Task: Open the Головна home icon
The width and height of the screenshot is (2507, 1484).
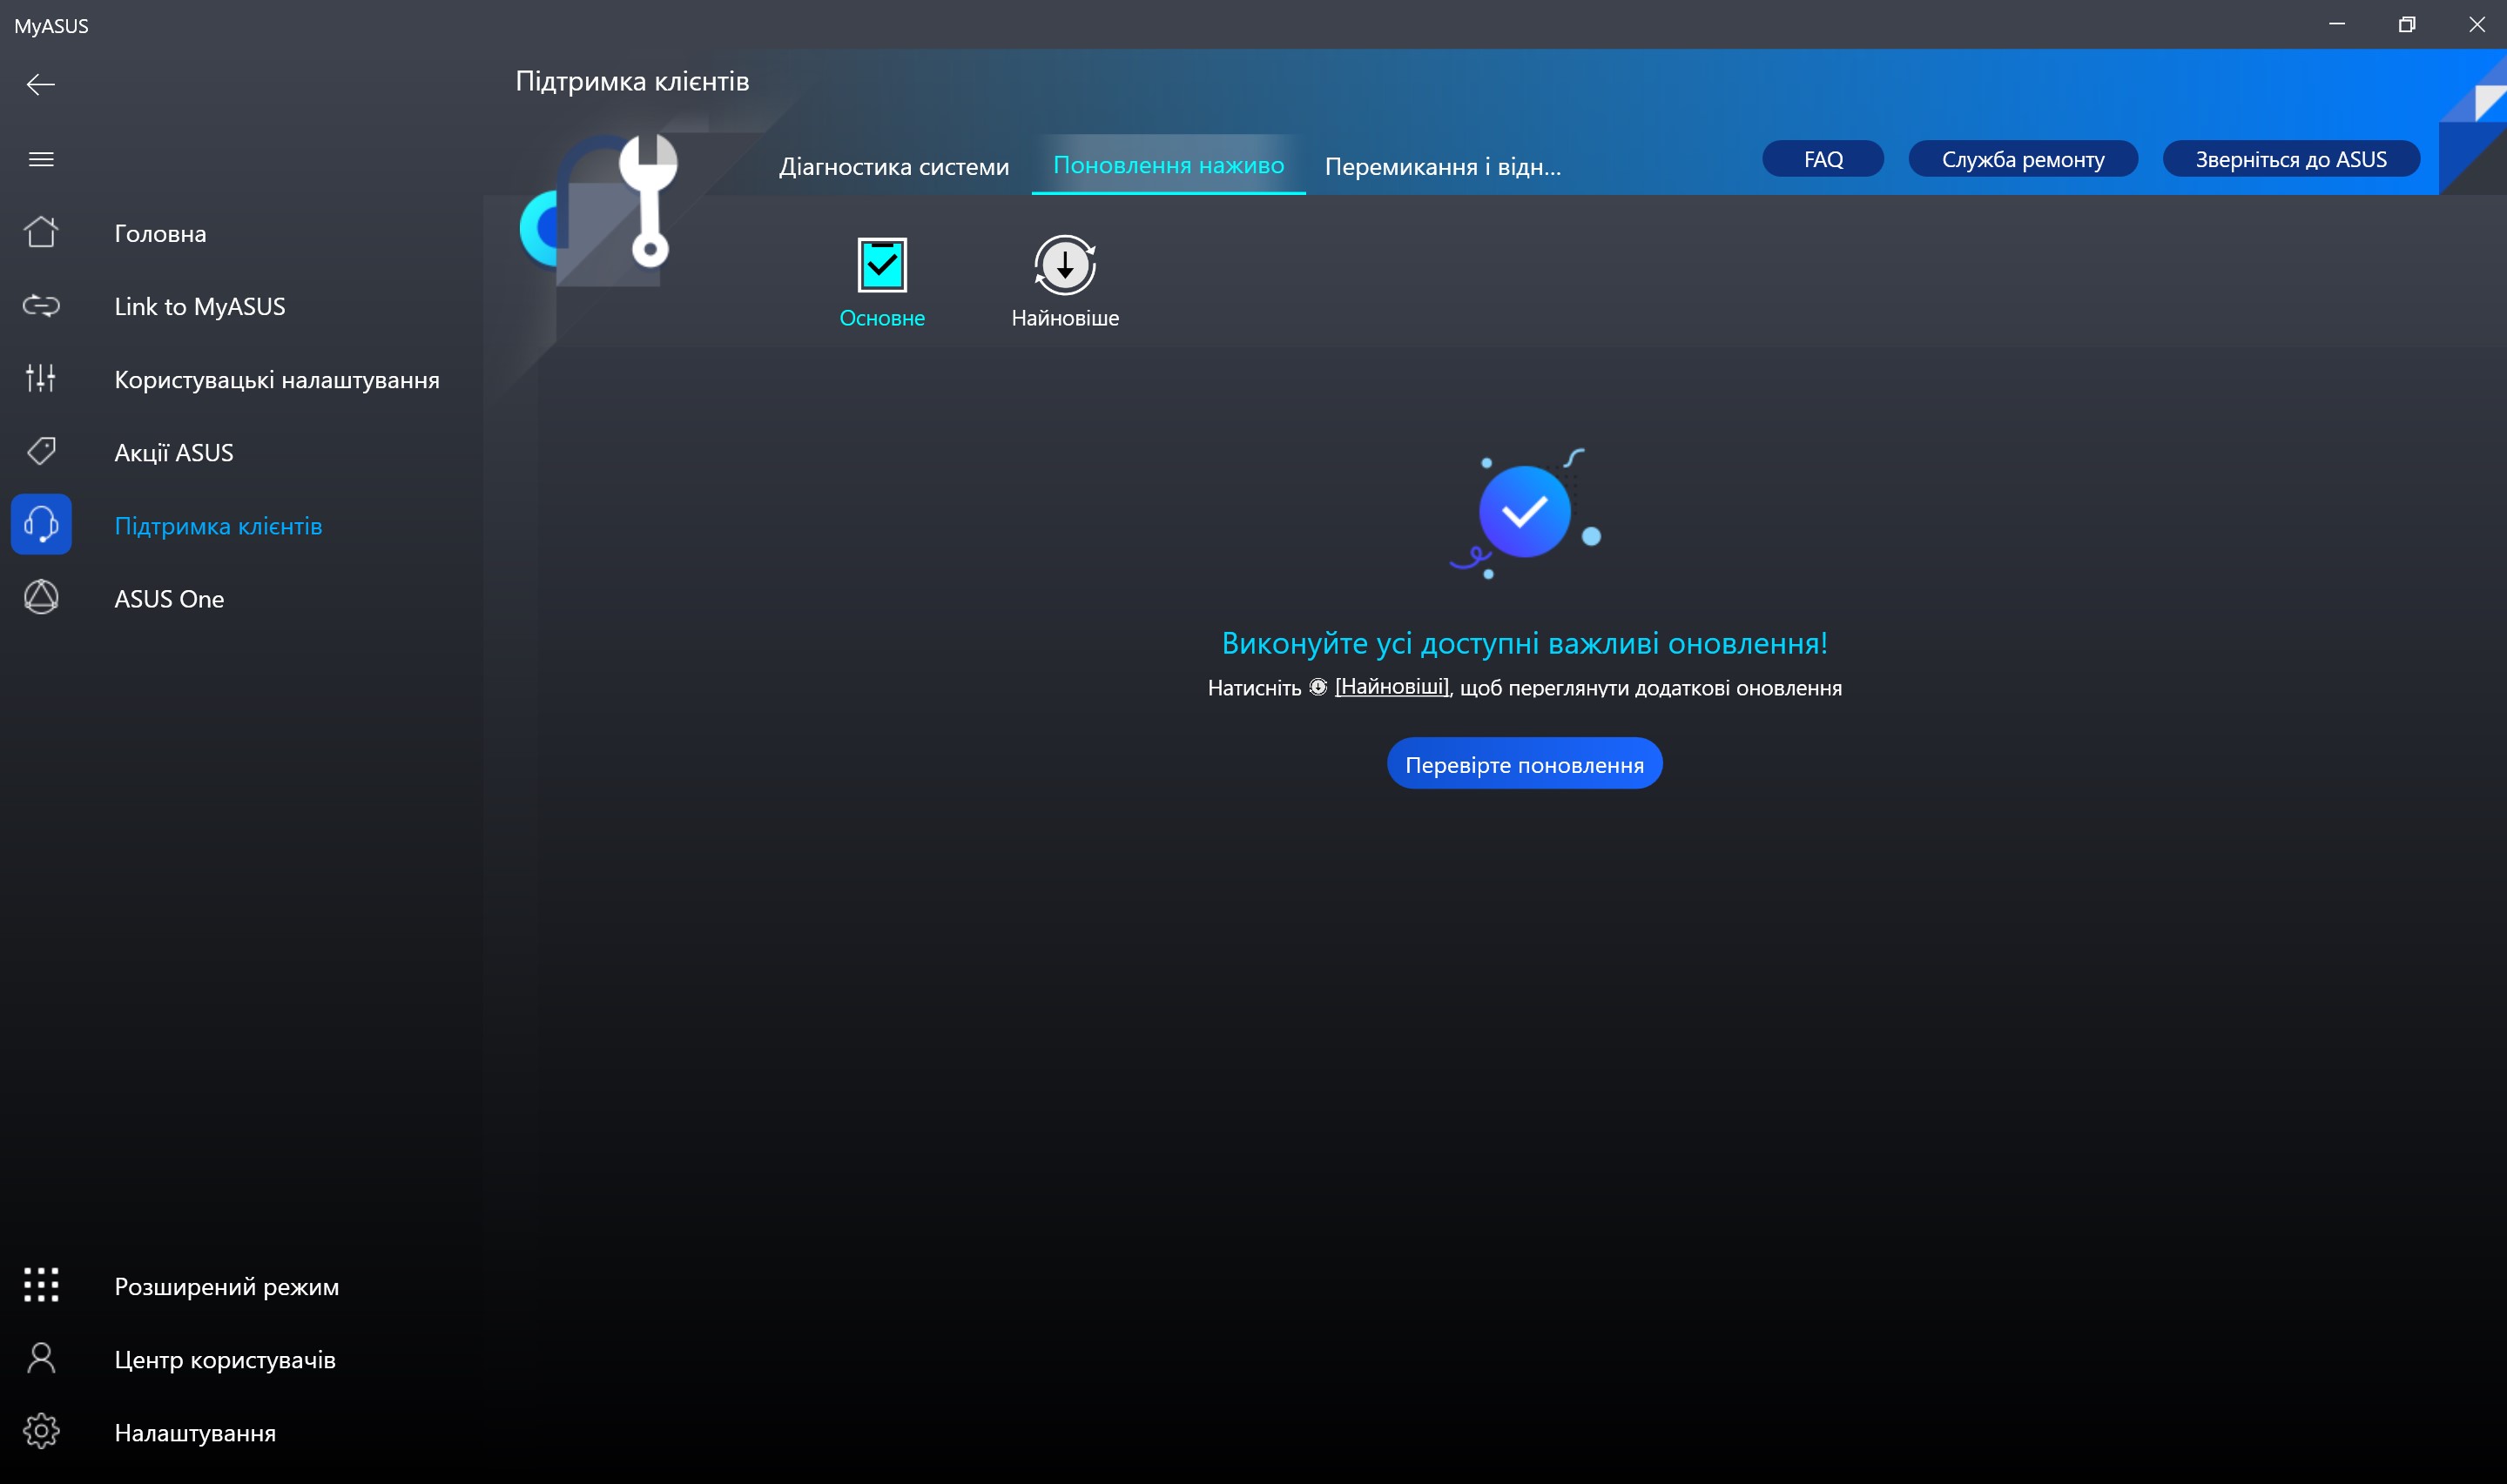Action: (41, 232)
